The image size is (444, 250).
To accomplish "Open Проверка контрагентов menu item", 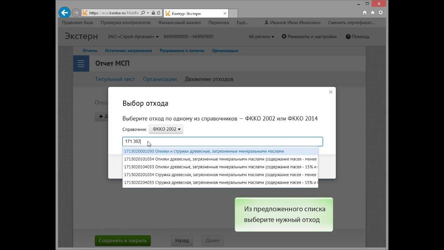I will [126, 23].
